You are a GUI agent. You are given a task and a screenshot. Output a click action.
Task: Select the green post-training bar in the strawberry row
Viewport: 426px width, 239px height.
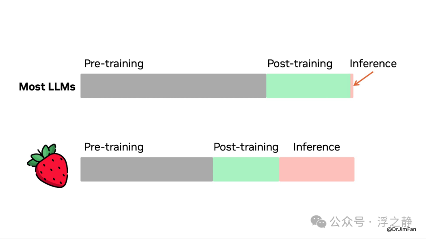[246, 169]
